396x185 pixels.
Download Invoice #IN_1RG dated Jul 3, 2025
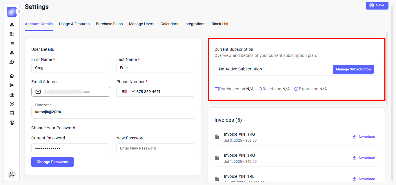(x=364, y=137)
